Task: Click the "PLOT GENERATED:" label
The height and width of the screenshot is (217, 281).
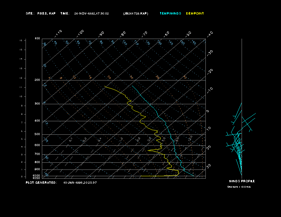Action: tap(42, 183)
